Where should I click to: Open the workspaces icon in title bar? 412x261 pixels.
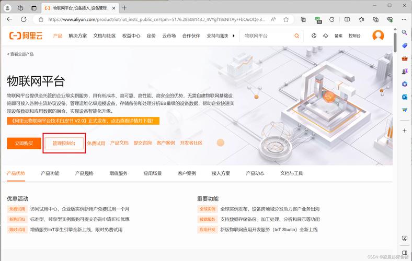pos(20,8)
